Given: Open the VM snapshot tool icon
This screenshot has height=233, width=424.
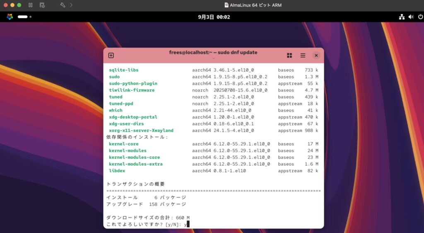Looking at the screenshot, I should 42,5.
